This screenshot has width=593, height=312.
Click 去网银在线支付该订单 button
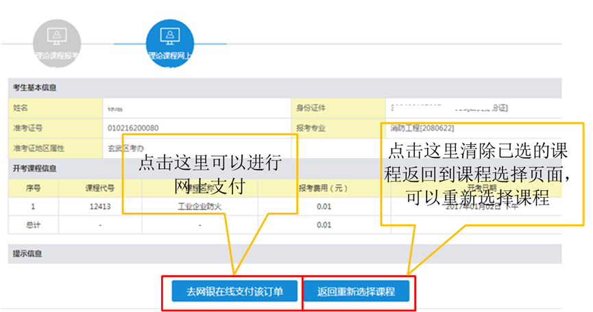coord(232,291)
